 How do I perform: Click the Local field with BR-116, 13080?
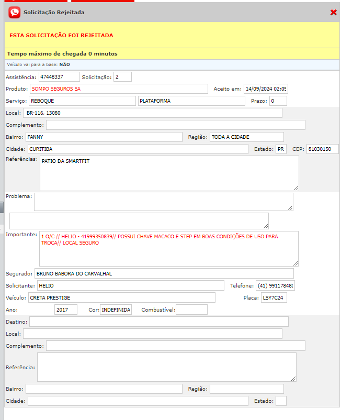(x=152, y=113)
